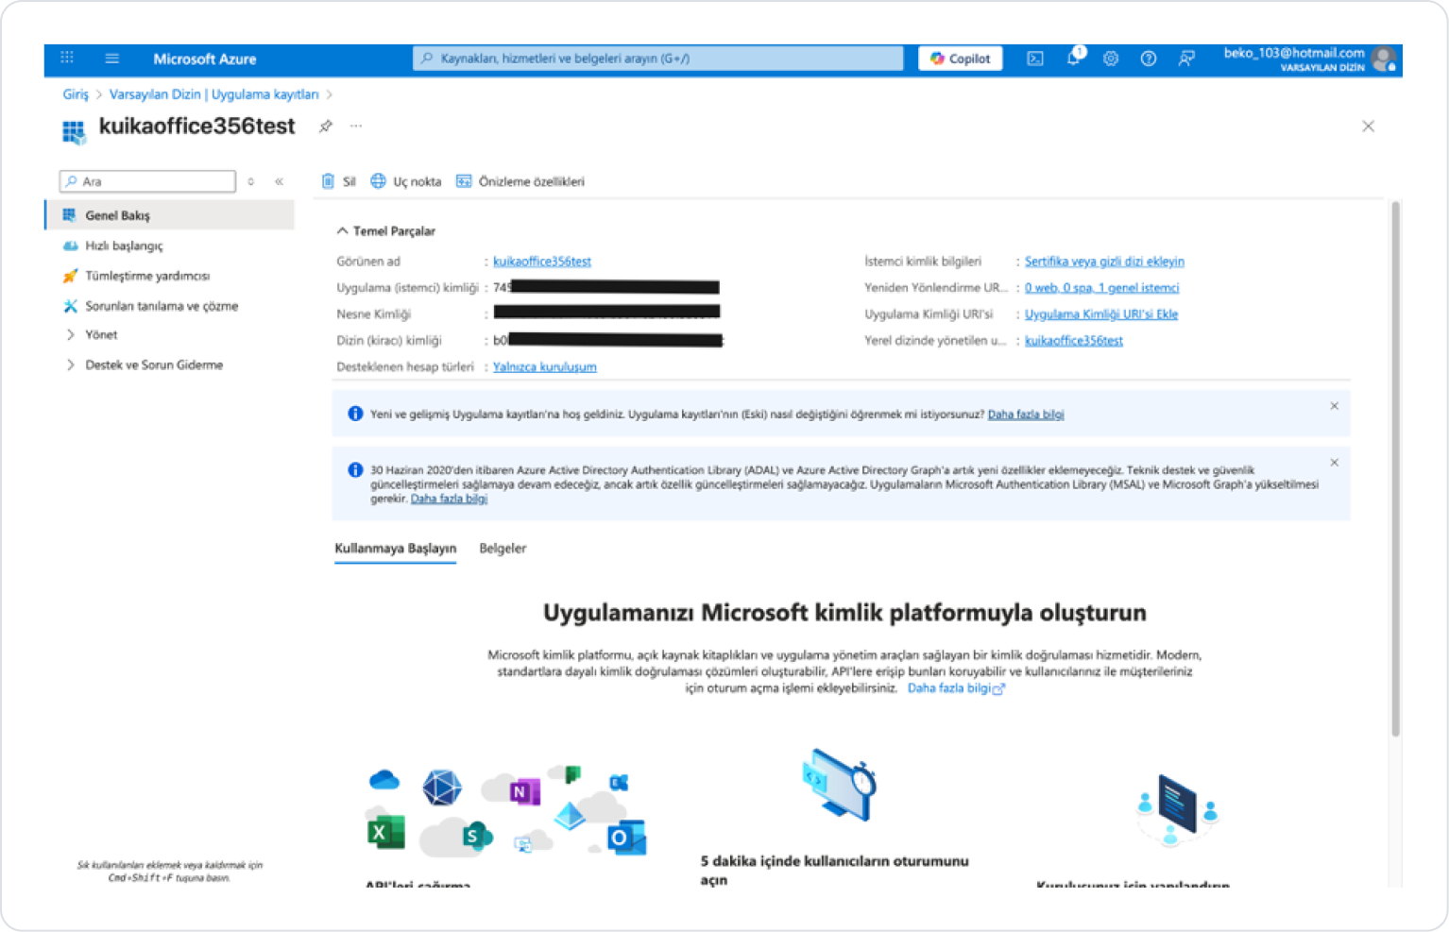This screenshot has width=1449, height=932.
Task: Go to Varsayılan Dizin | Uygulama kayıtları breadcrumb
Action: point(213,94)
